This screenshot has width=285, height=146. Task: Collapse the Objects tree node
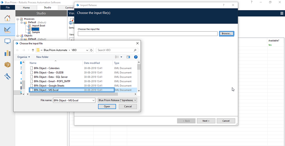click(x=18, y=36)
